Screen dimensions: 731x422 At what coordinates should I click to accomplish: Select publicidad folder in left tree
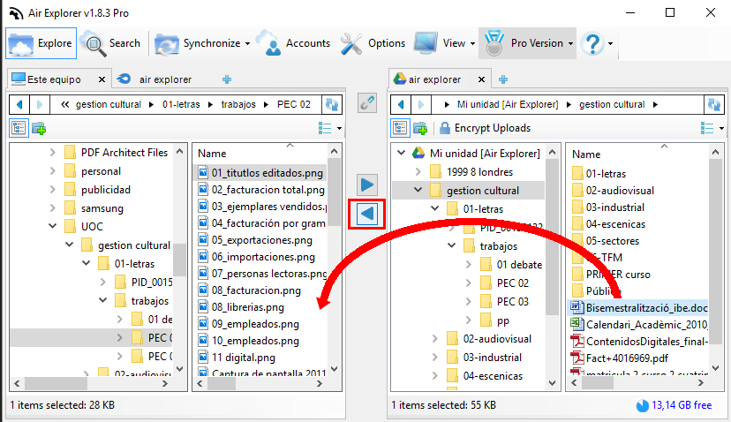point(106,190)
